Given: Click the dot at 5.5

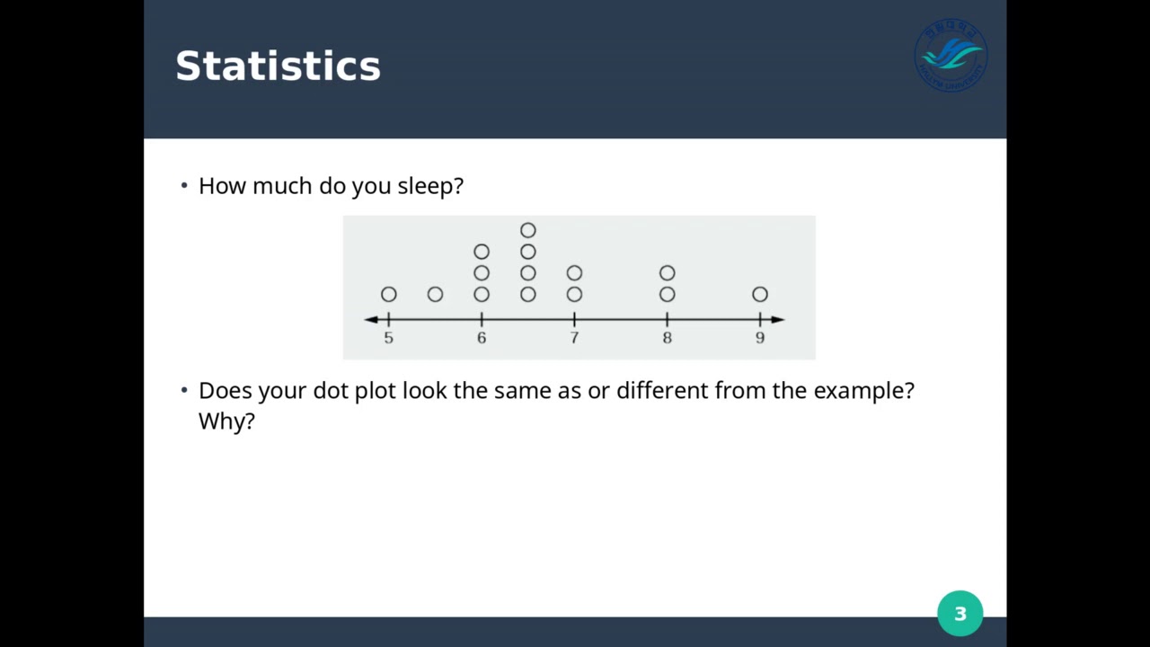Looking at the screenshot, I should (435, 294).
